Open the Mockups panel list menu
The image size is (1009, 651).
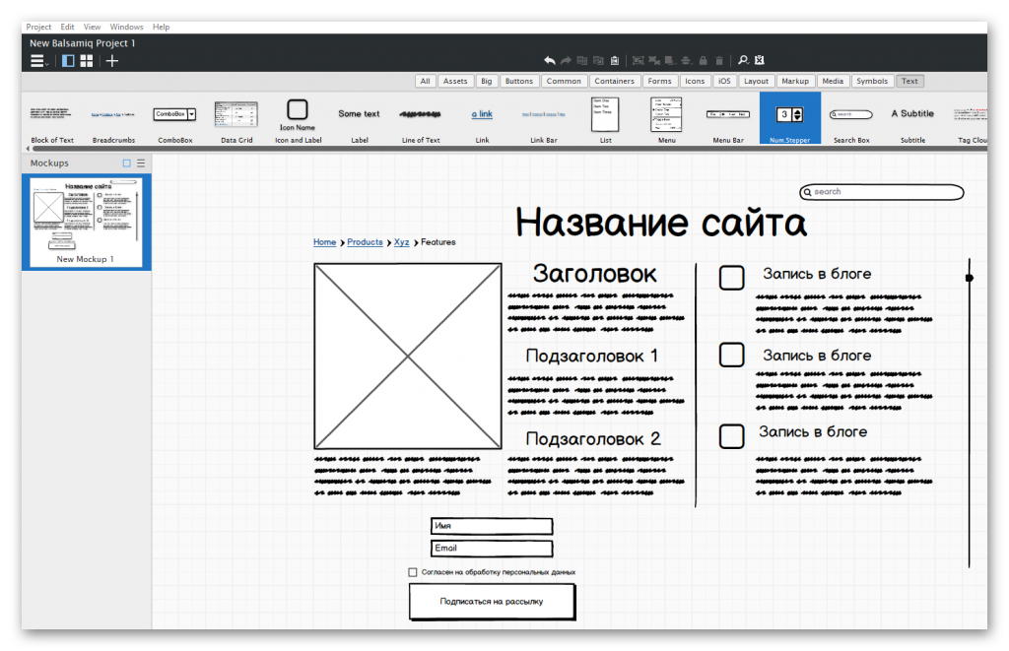141,163
